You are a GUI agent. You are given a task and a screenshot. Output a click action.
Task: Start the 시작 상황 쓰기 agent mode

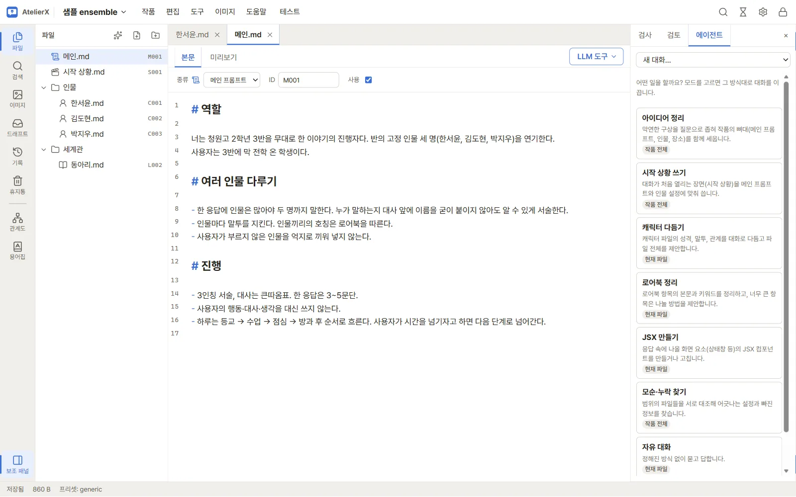click(709, 188)
